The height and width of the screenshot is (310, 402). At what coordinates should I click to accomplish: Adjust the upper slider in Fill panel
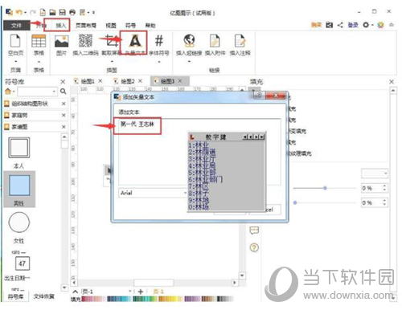[325, 188]
